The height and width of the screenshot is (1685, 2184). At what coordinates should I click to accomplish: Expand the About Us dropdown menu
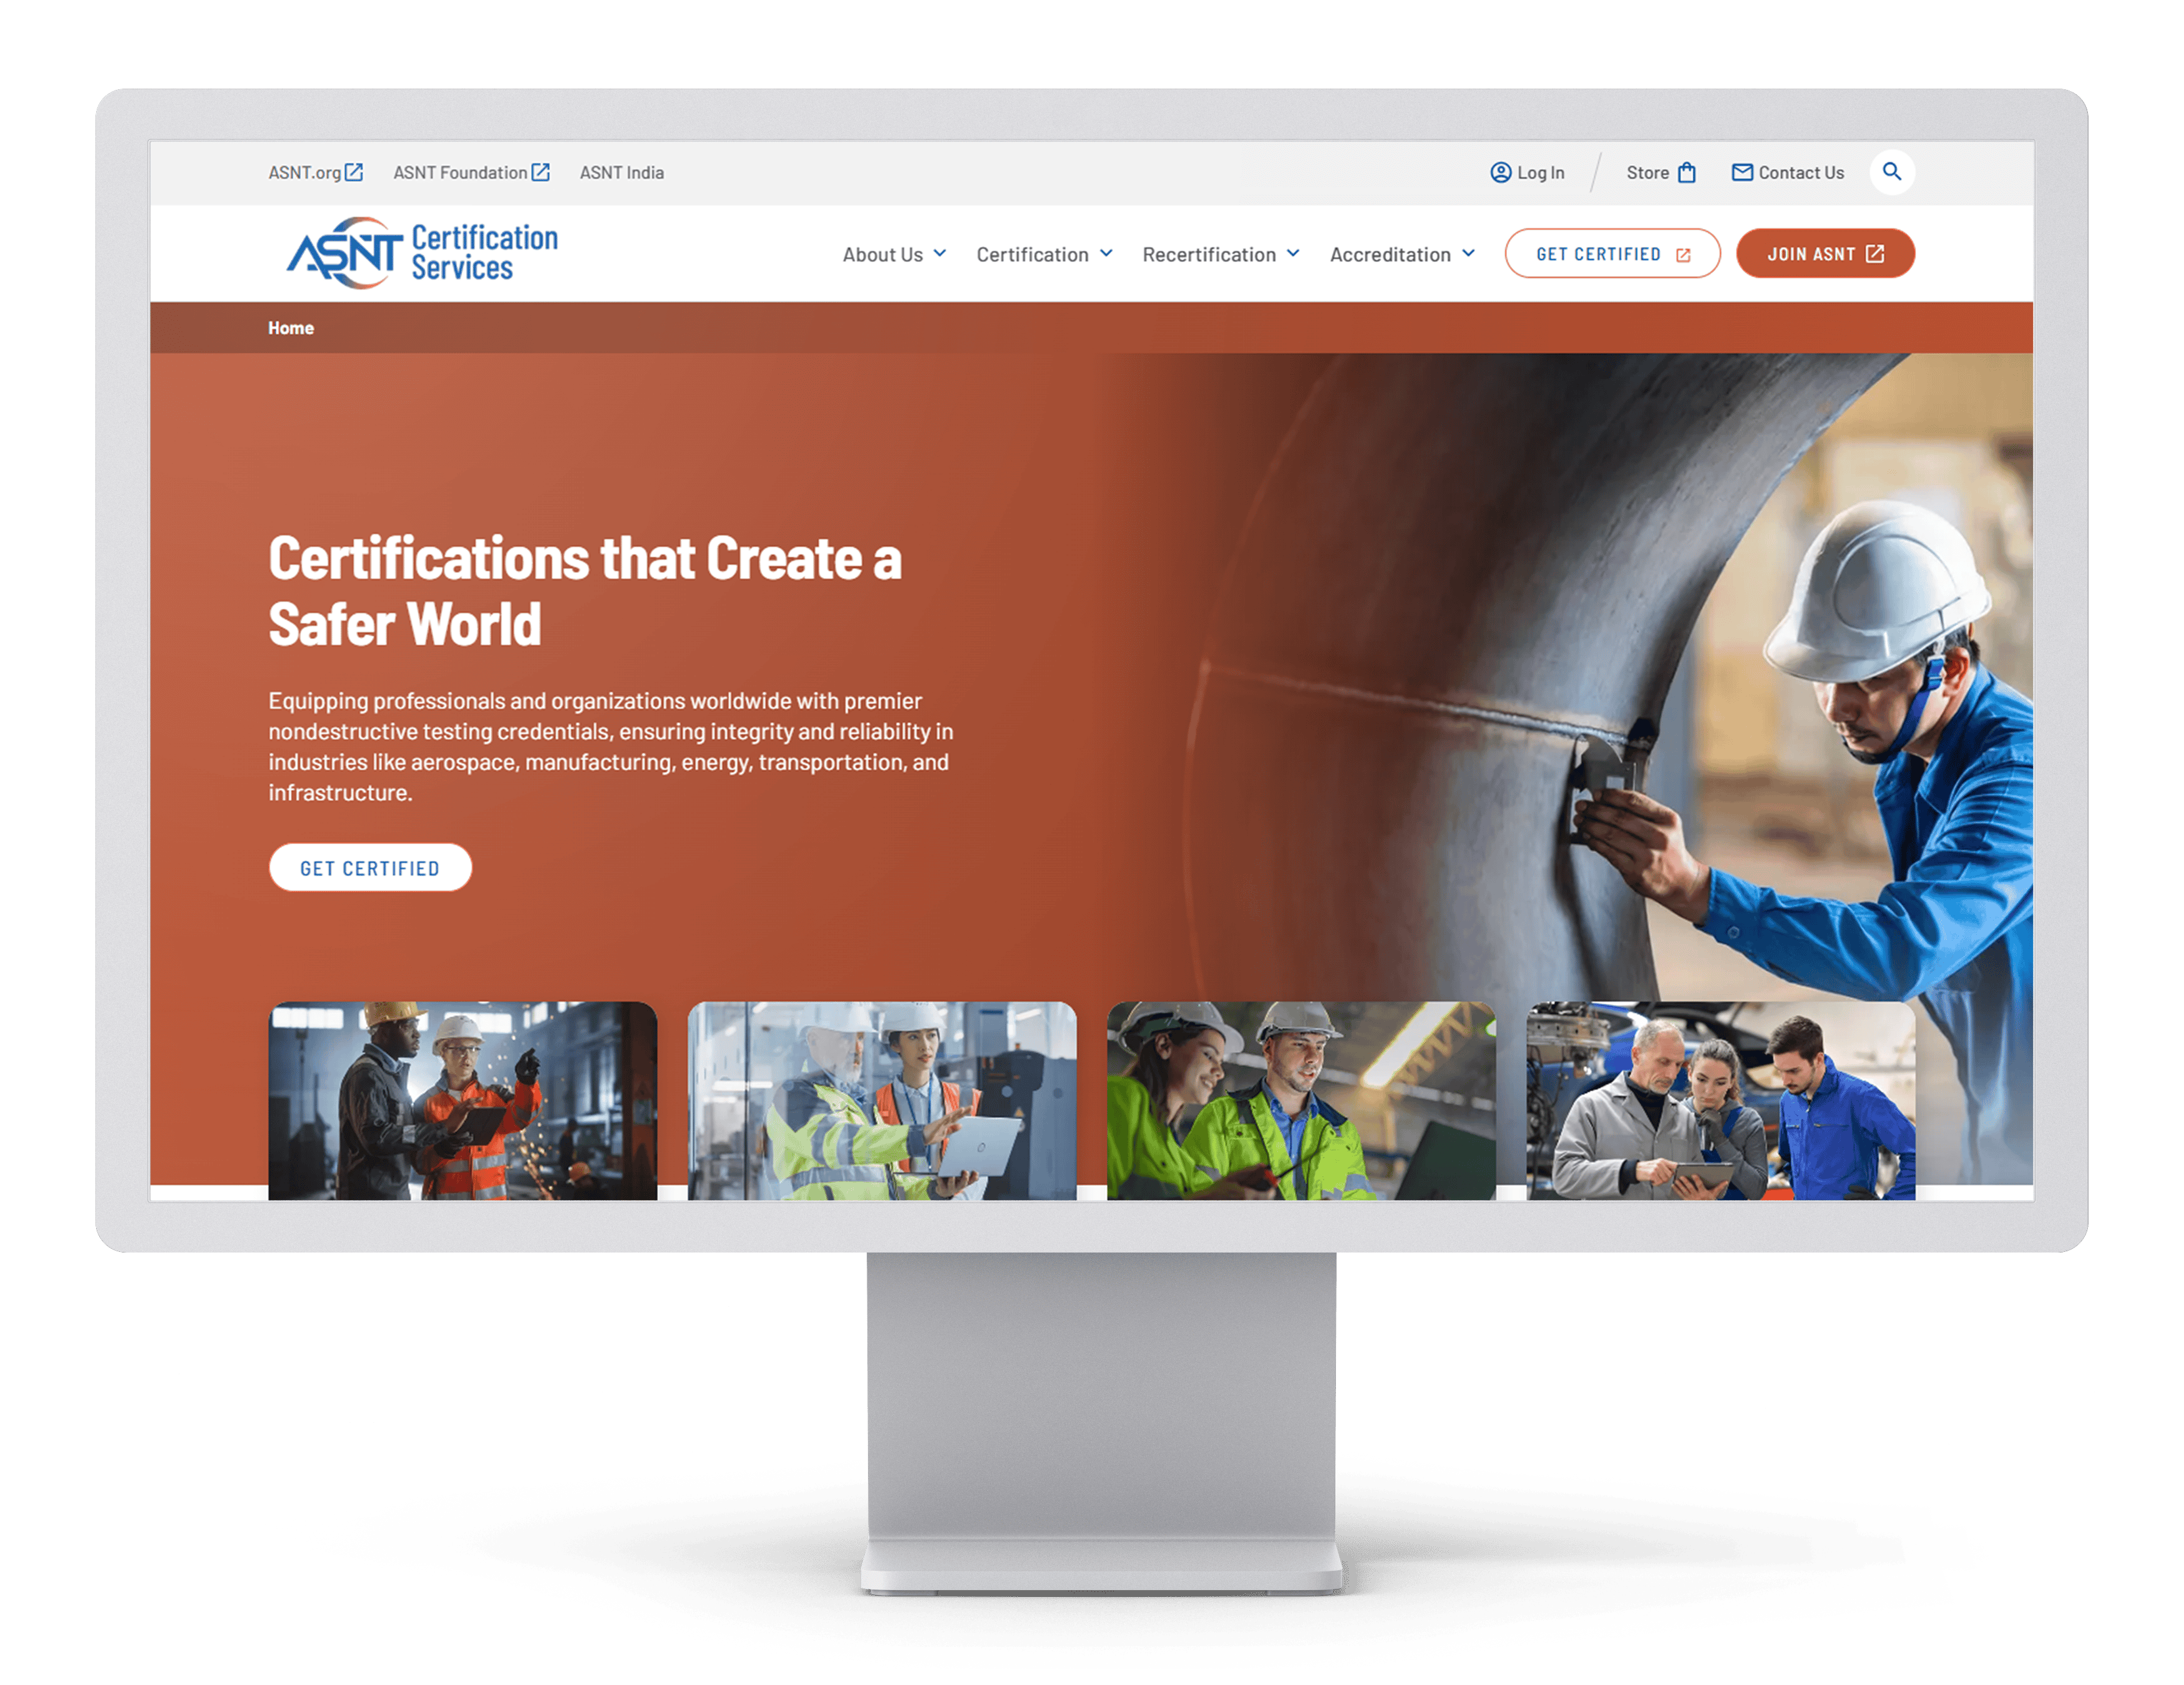pos(892,253)
